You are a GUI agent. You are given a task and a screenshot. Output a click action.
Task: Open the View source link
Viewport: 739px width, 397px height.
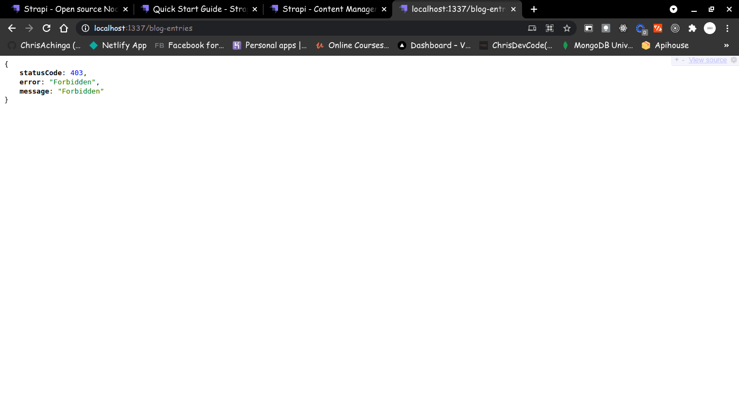(708, 60)
